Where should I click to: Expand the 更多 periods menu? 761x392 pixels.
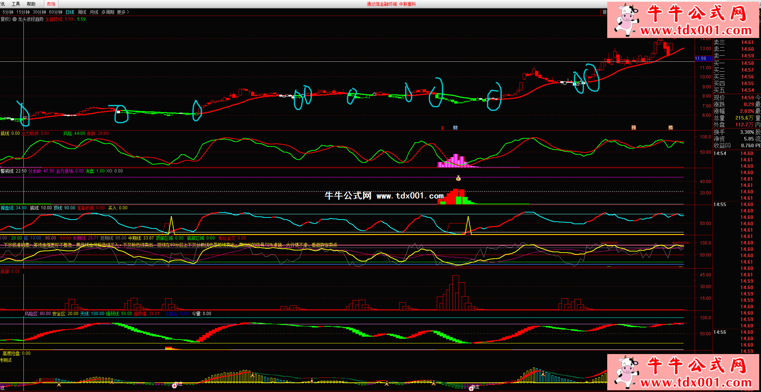pyautogui.click(x=123, y=12)
